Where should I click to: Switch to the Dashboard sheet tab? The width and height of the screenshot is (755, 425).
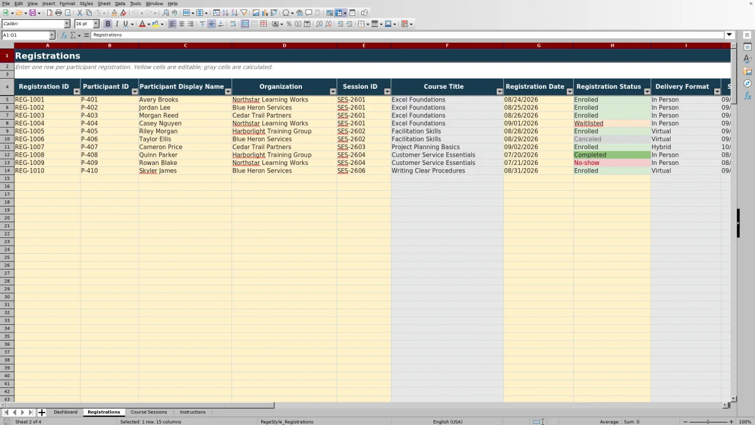click(x=65, y=412)
